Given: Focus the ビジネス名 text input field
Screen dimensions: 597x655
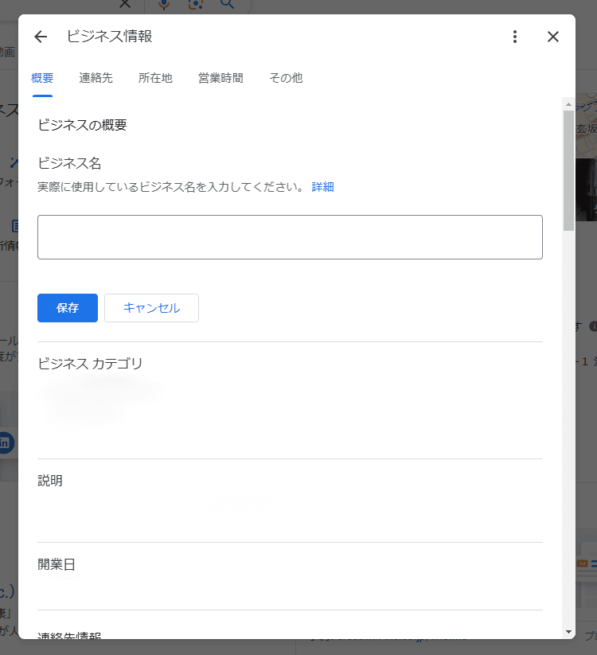Looking at the screenshot, I should [x=290, y=237].
